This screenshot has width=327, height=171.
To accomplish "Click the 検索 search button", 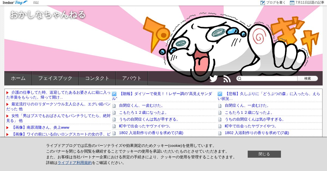I will tap(308, 78).
